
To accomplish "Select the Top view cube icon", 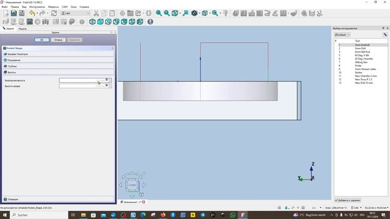I will [108, 22].
